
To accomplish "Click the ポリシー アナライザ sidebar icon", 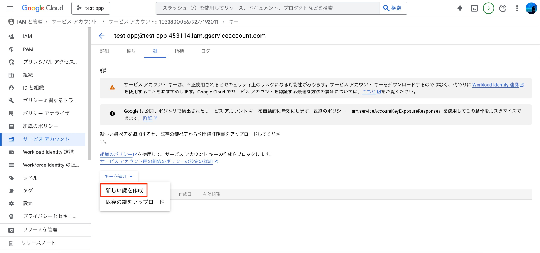I will tap(11, 113).
